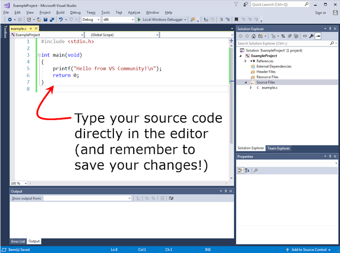
Task: Auto-hide the Properties panel with its pin
Action: click(330, 156)
